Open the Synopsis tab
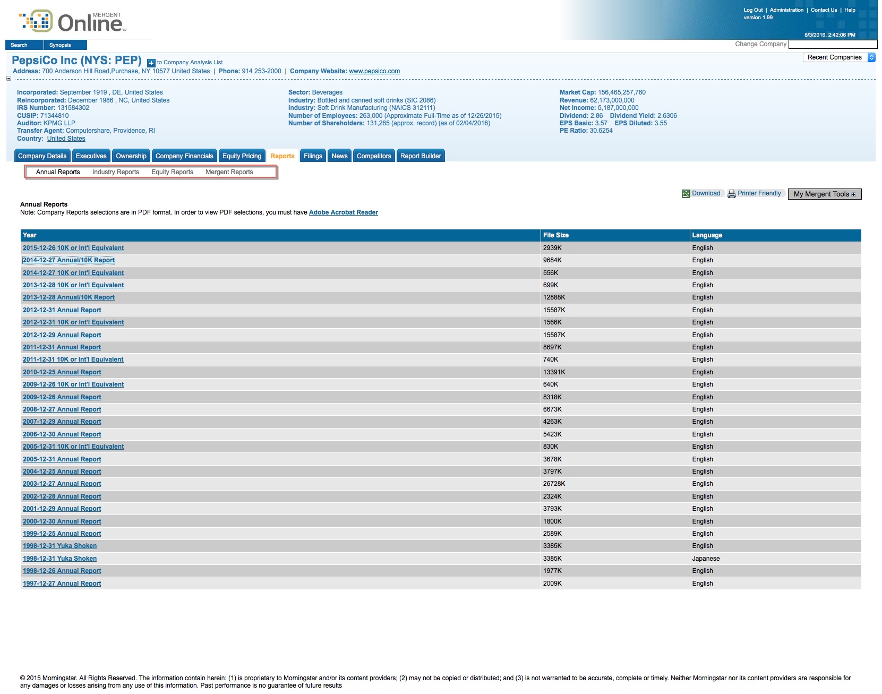Image resolution: width=882 pixels, height=694 pixels. coord(65,45)
